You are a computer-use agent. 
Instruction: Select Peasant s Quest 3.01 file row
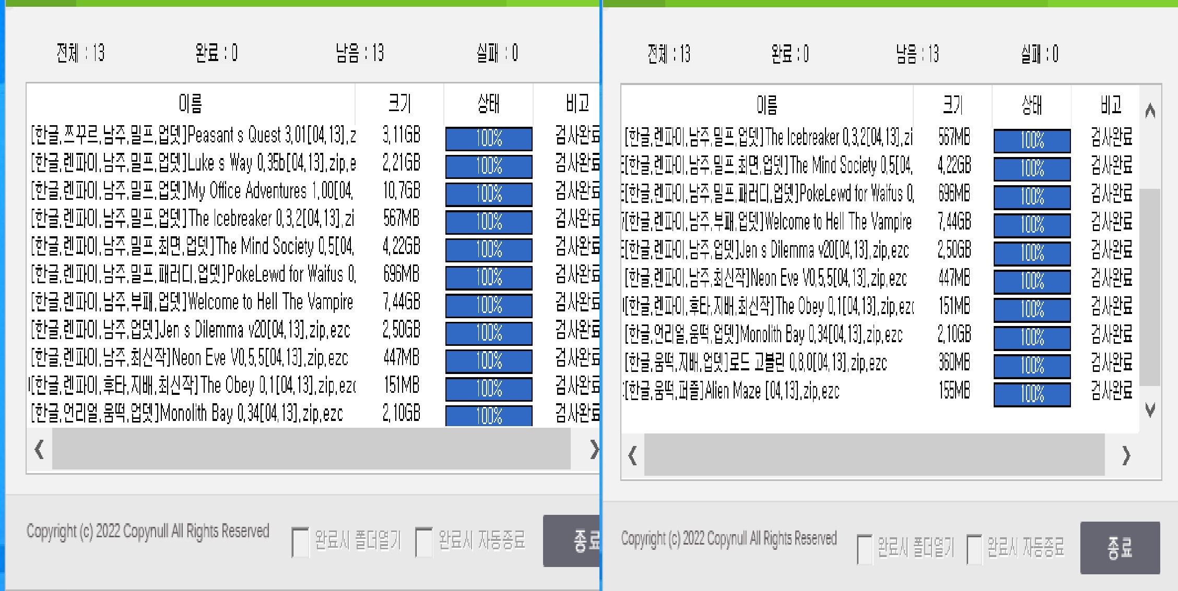193,136
